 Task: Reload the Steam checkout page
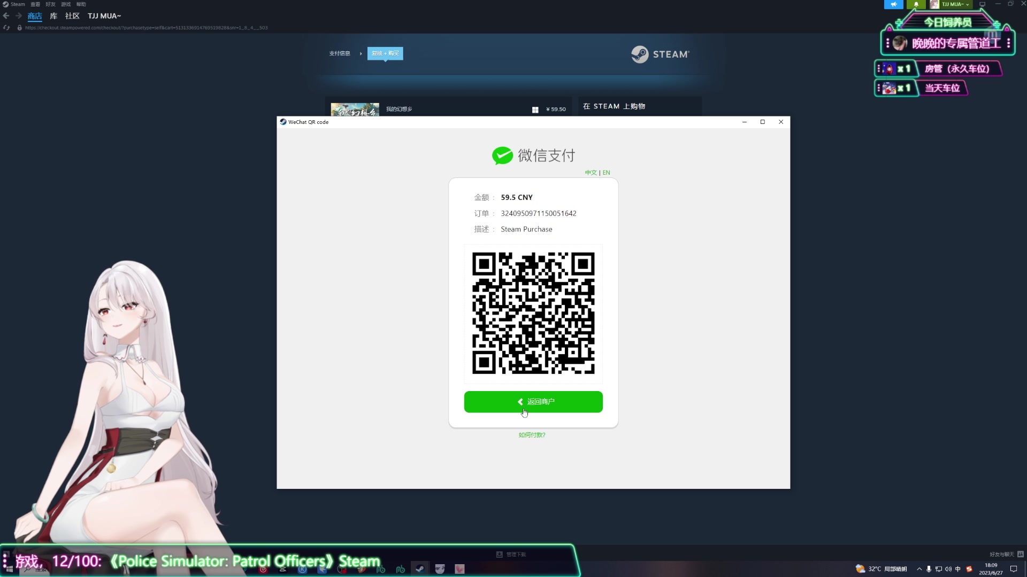tap(6, 28)
